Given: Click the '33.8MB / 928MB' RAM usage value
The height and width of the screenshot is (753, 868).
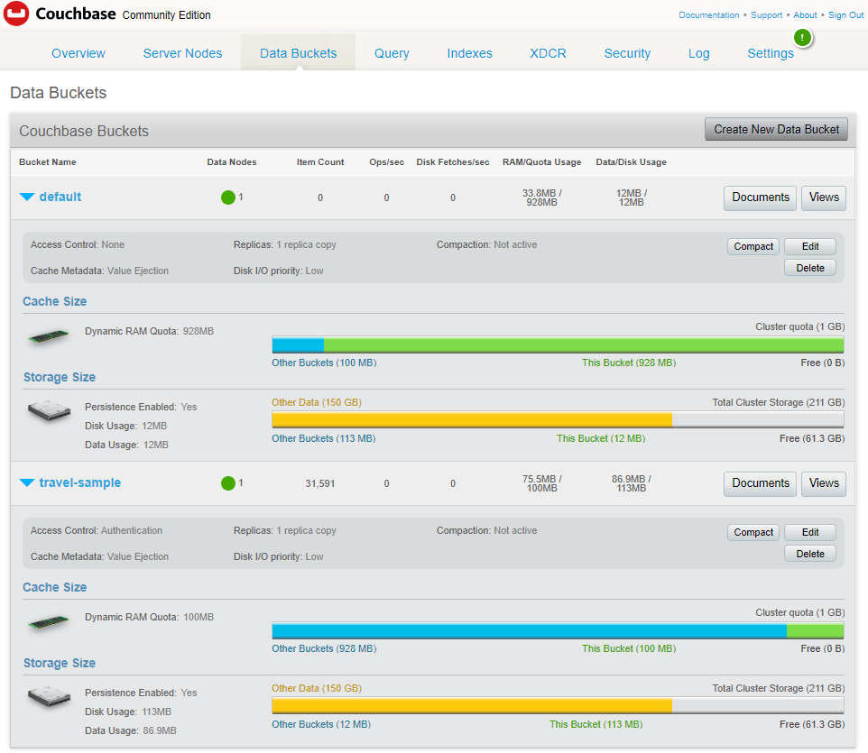Looking at the screenshot, I should point(542,197).
